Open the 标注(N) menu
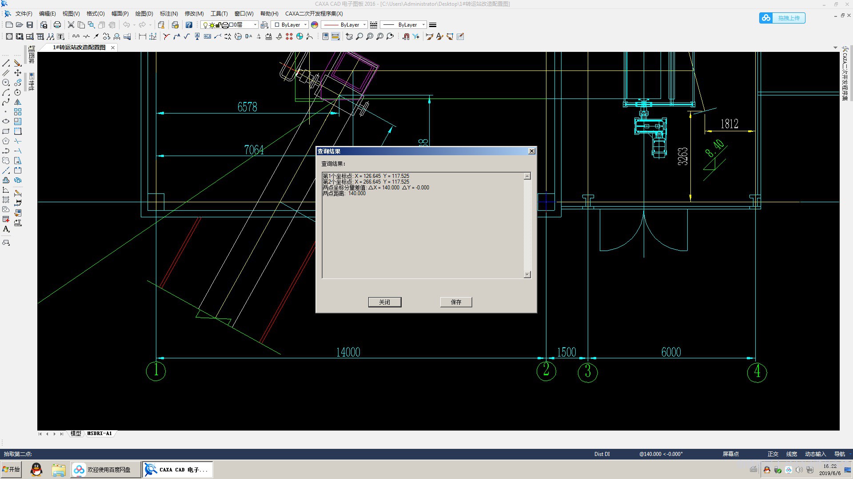853x479 pixels. pyautogui.click(x=169, y=14)
